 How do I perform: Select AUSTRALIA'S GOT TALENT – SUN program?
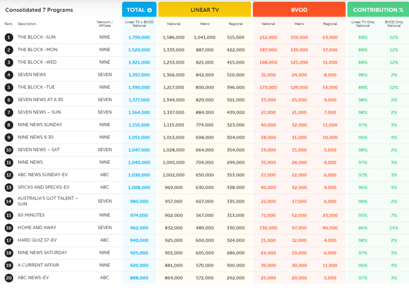click(48, 201)
